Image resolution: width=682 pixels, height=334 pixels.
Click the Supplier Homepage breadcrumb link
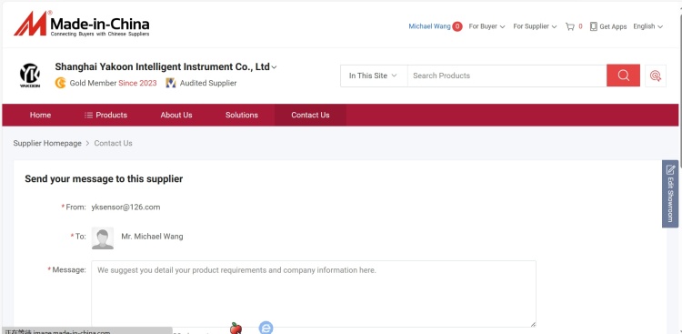(47, 143)
